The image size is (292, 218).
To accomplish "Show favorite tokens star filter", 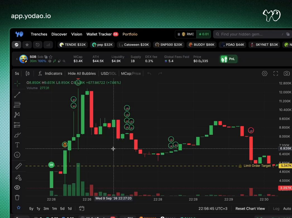I will 27,45.
